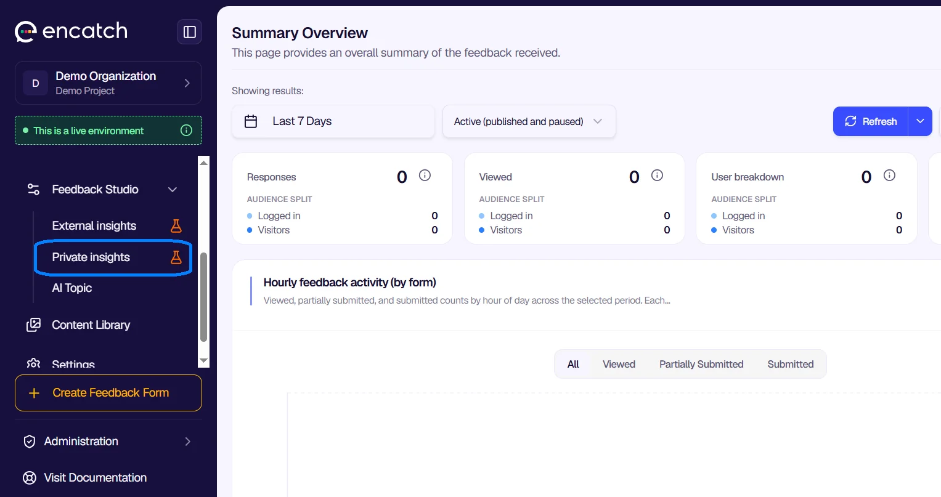Viewport: 941px width, 497px height.
Task: Click the sidebar scrollbar thumb
Action: [204, 297]
